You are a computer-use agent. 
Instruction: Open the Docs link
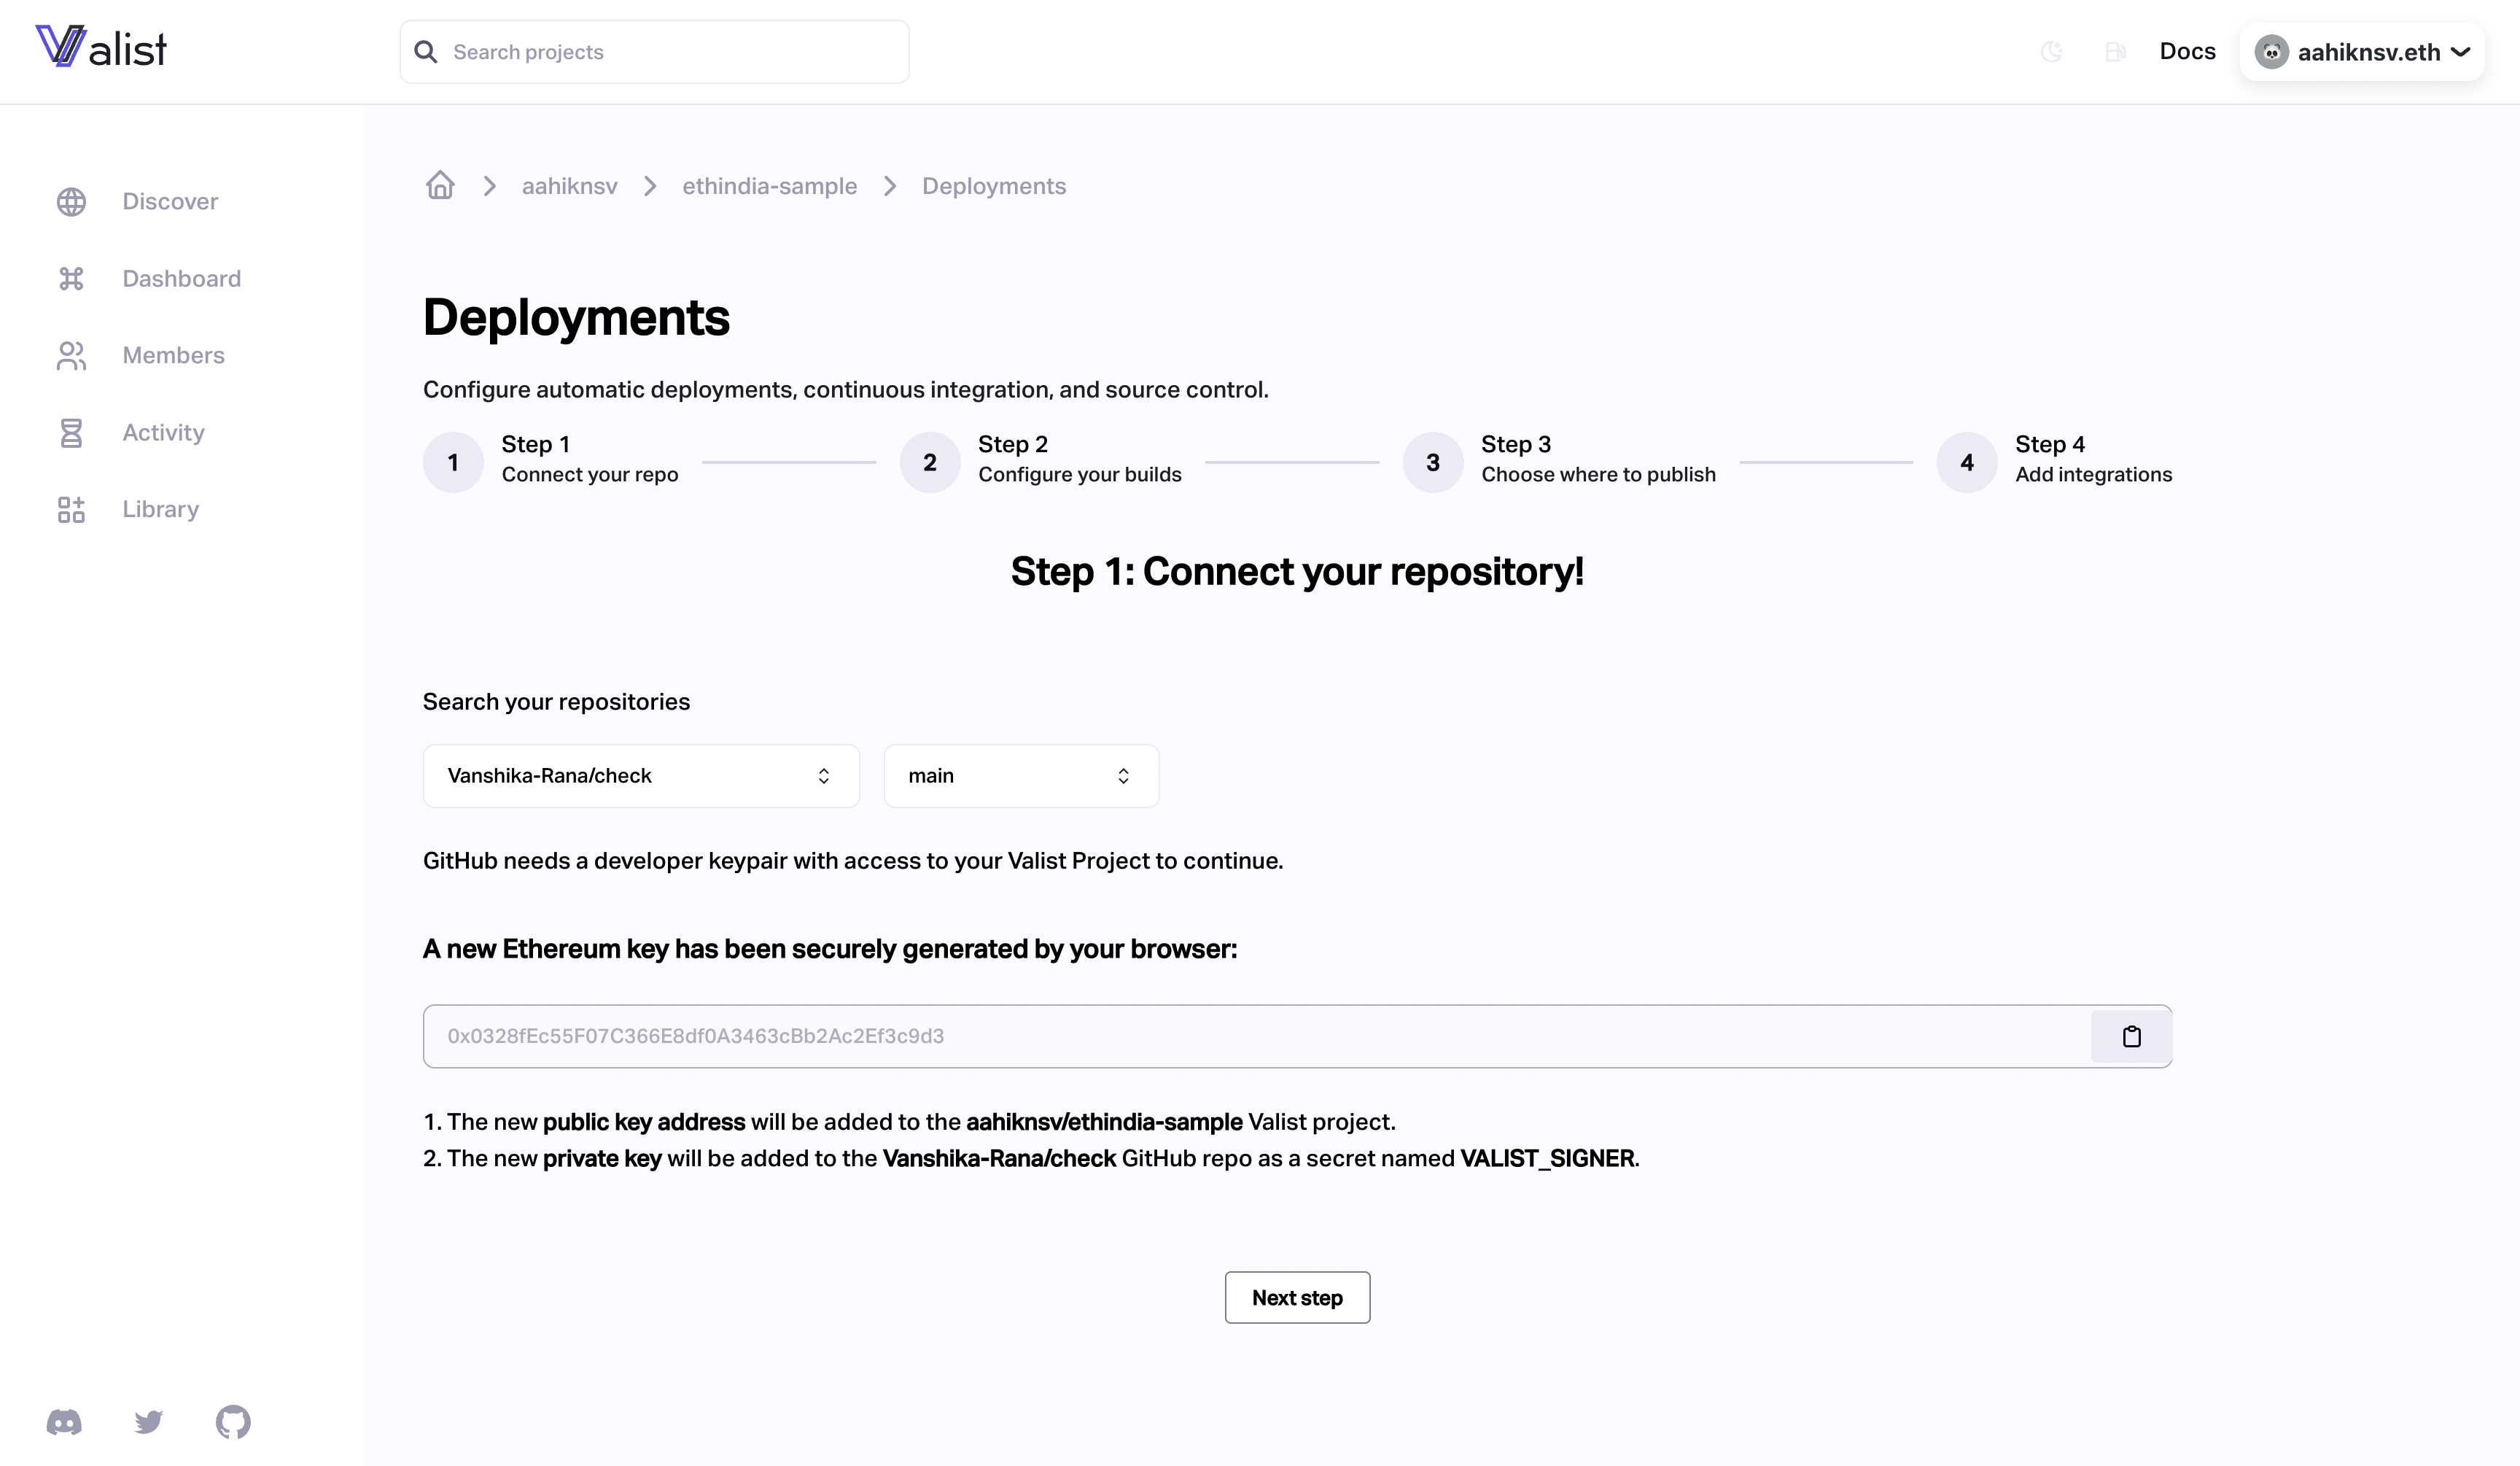click(x=2187, y=52)
